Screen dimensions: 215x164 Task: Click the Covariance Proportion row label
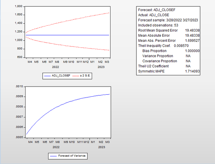[x=160, y=61]
